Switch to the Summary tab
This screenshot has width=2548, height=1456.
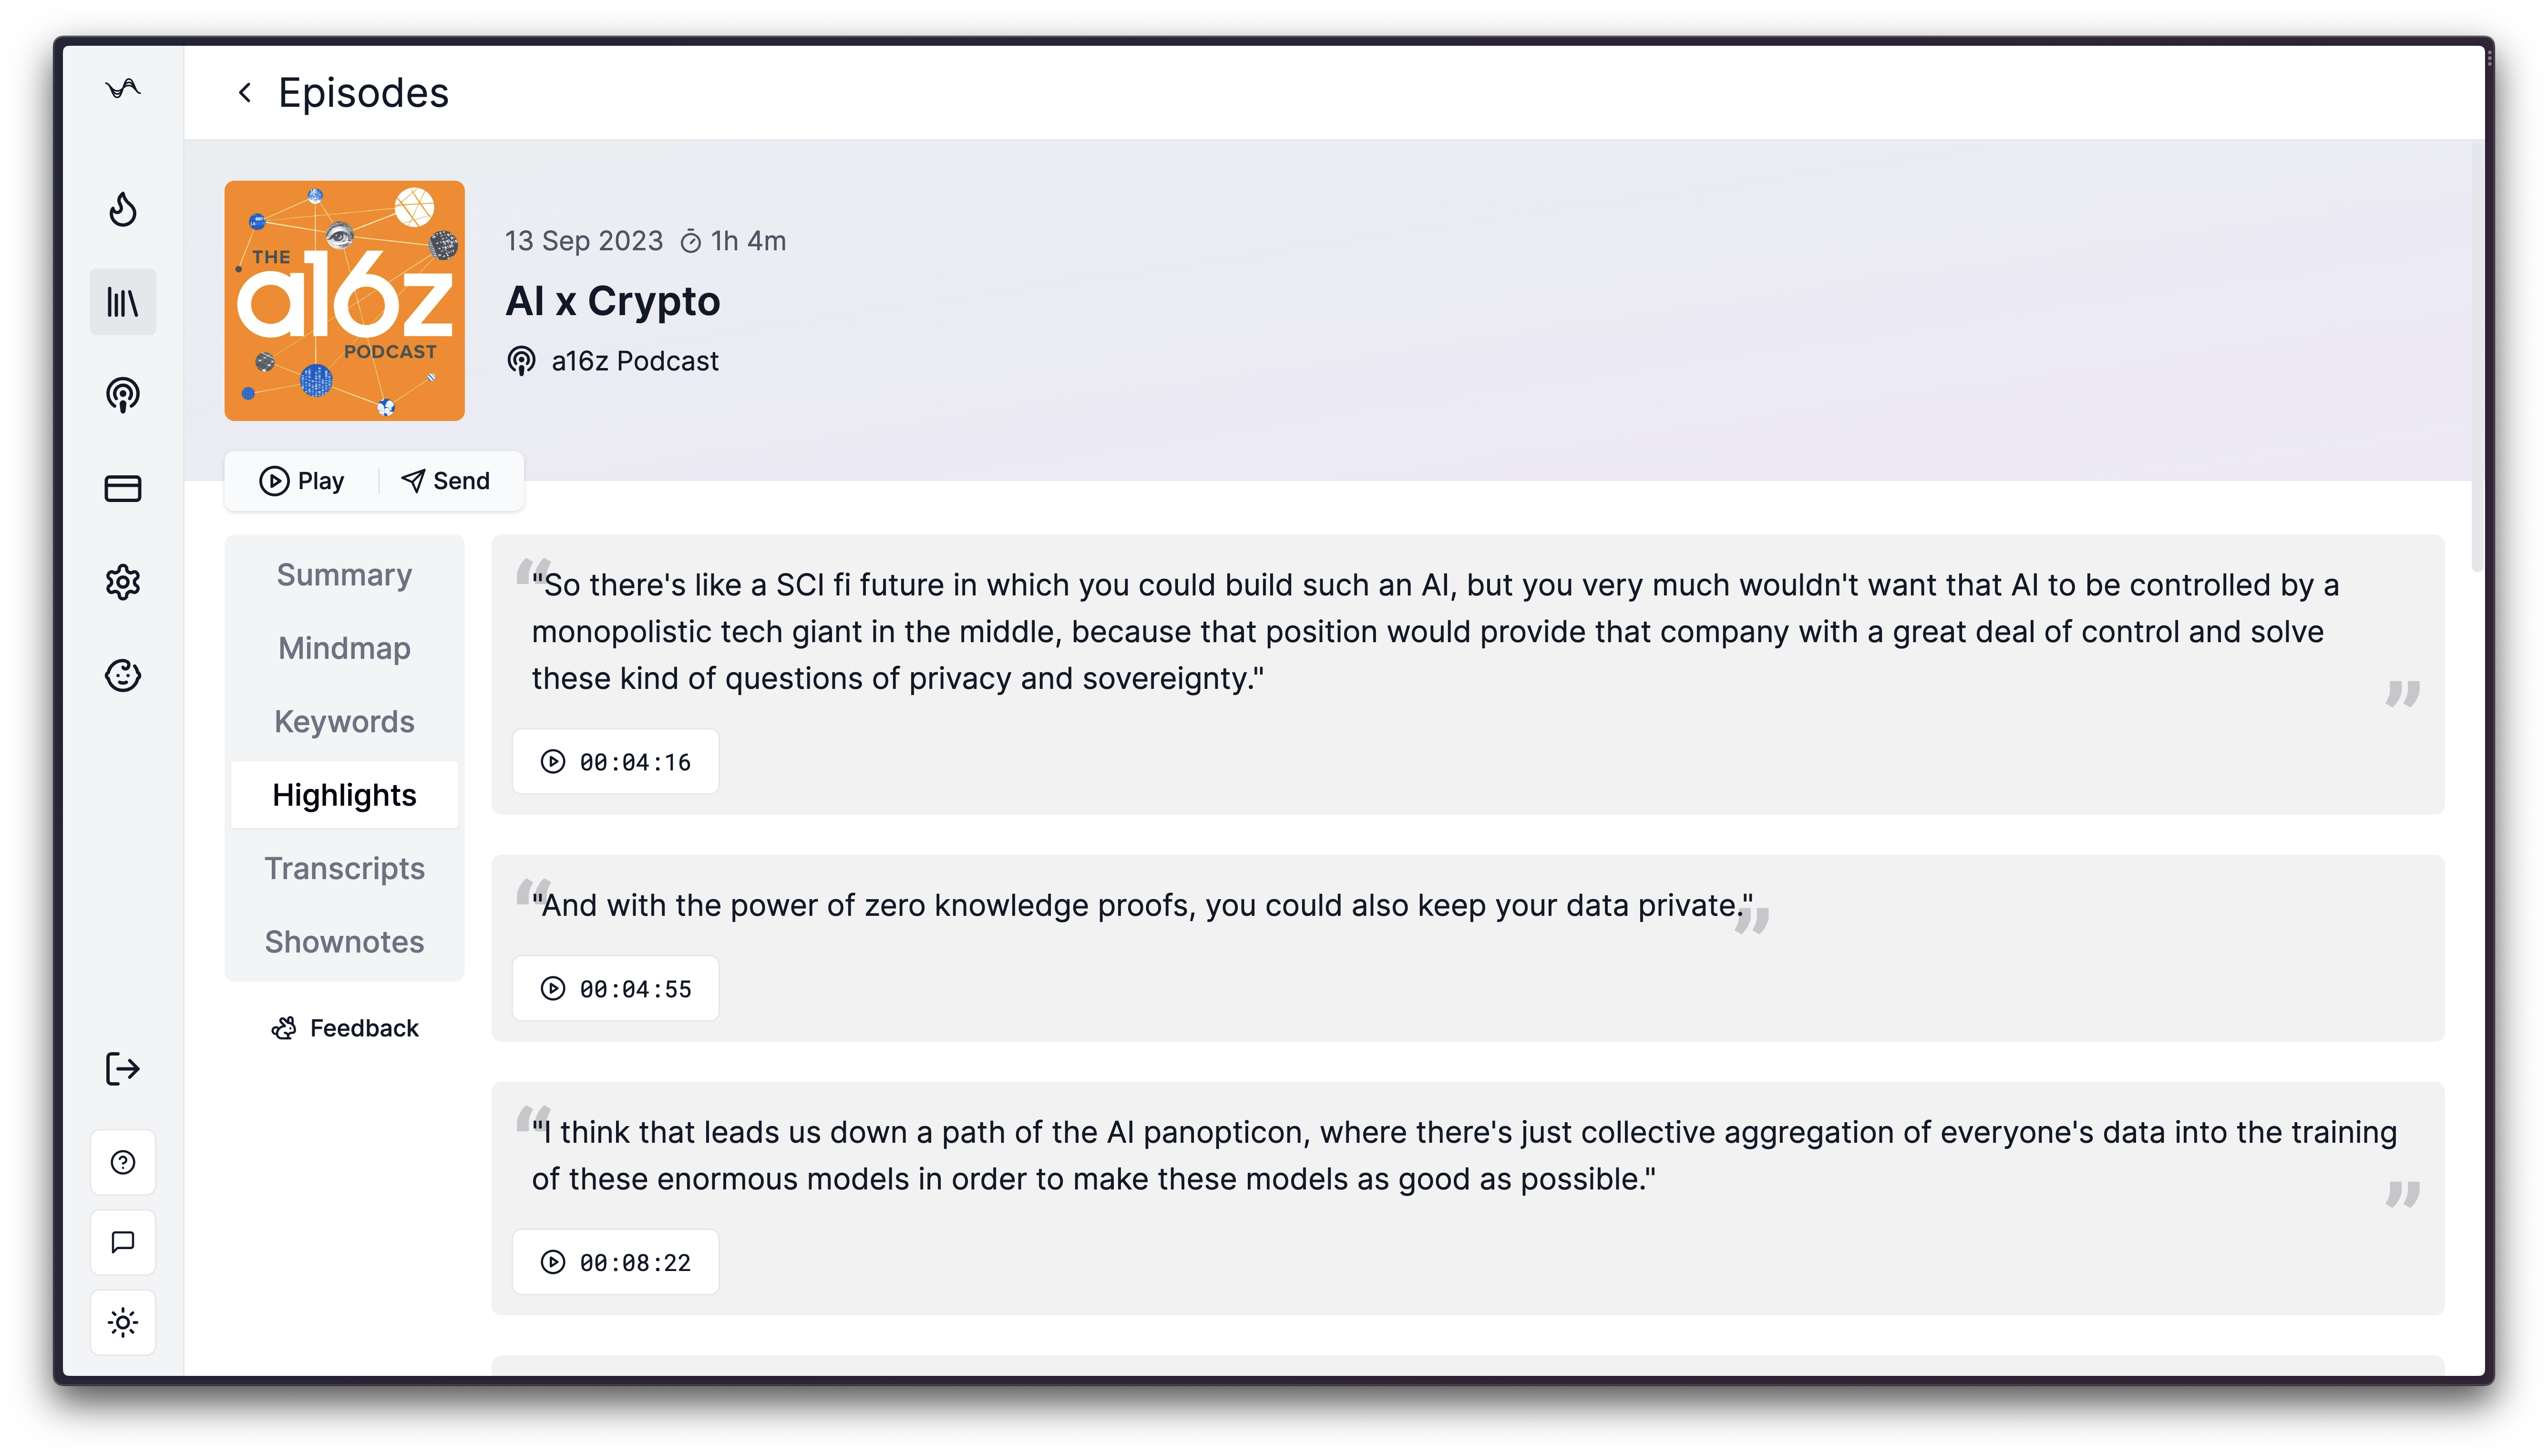[344, 575]
